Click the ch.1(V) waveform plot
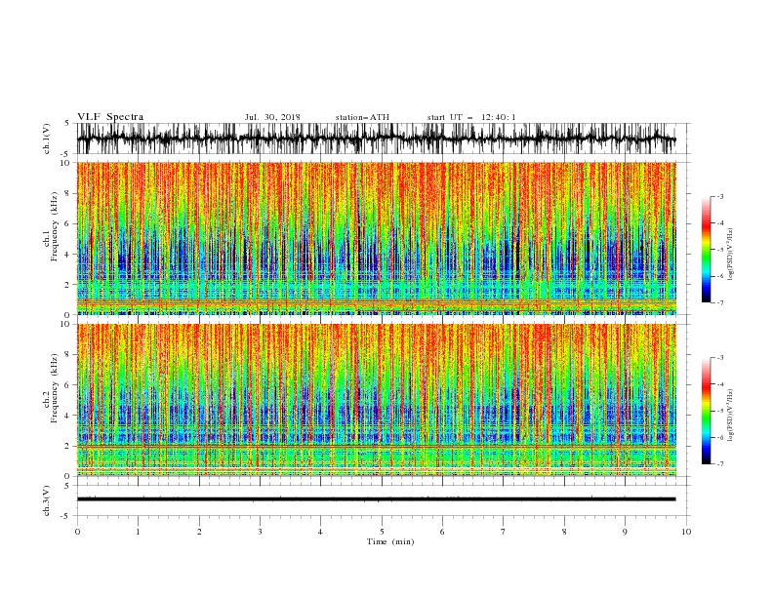773x597 pixels. [376, 139]
